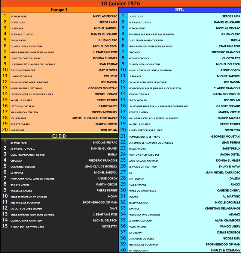Select the song 'J'ATTENDRAI'
Viewport: 241px width, 253px height.
pos(136,179)
